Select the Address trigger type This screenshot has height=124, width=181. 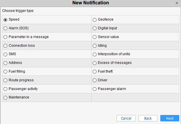(6, 63)
